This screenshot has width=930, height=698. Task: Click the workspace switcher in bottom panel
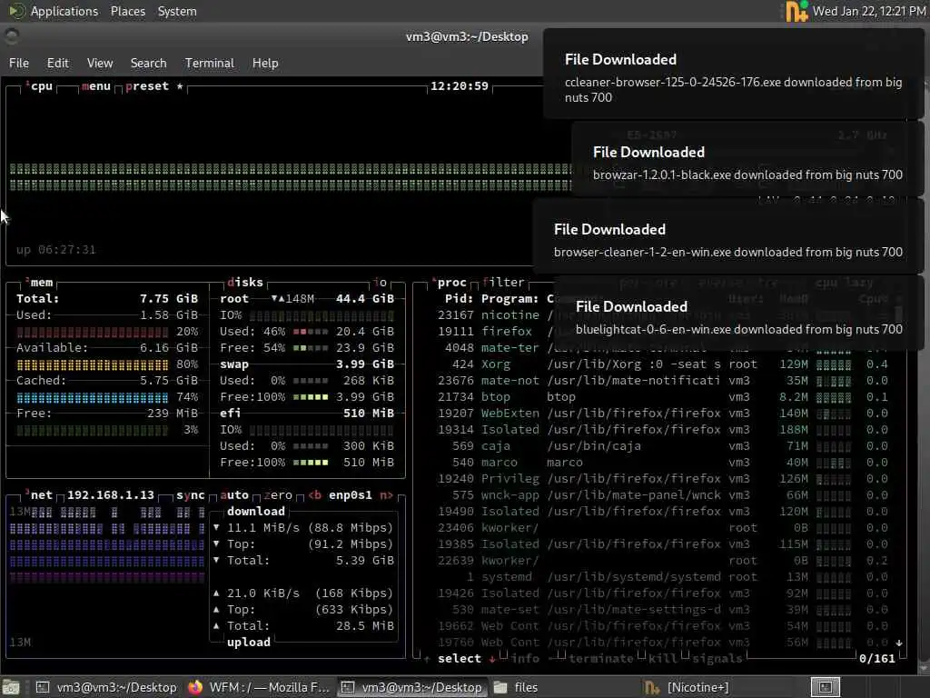pyautogui.click(x=825, y=687)
